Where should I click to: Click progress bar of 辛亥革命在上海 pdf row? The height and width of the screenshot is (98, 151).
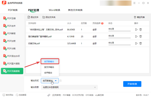coord(120,31)
